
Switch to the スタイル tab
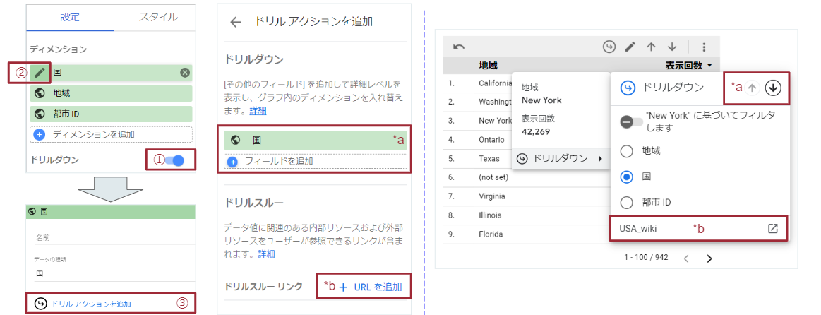pos(157,16)
